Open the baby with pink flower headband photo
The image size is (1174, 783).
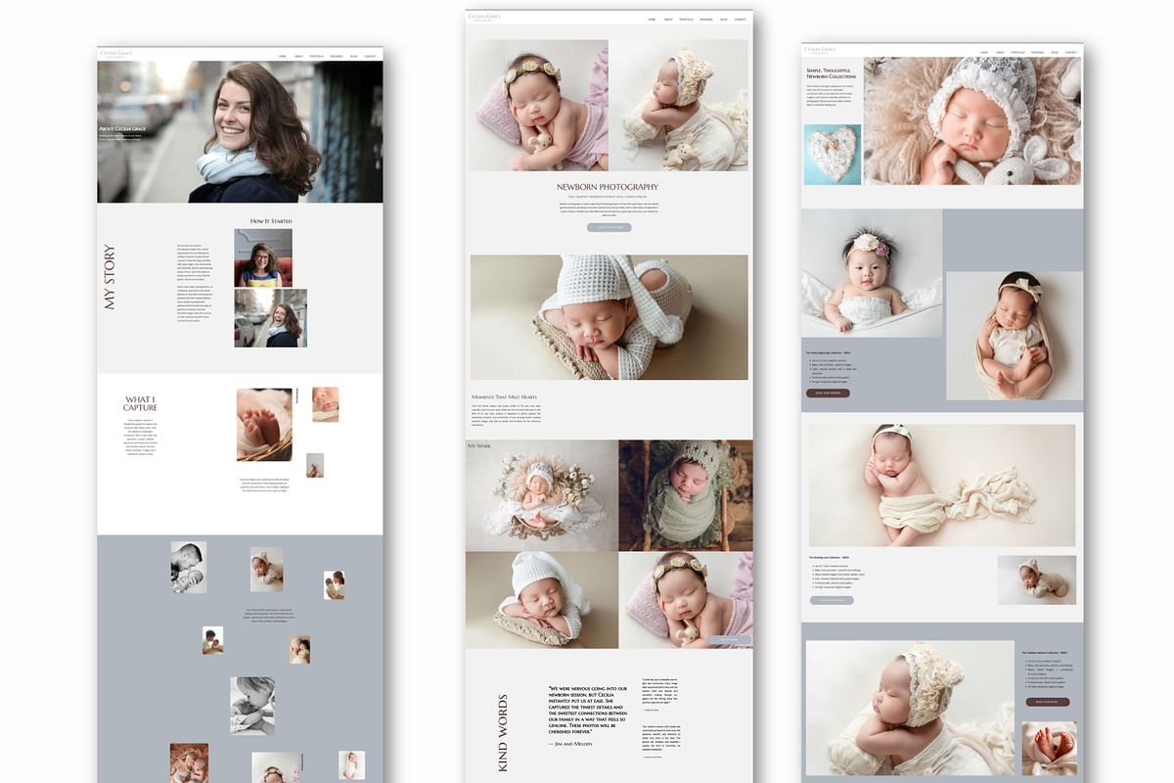(x=872, y=273)
